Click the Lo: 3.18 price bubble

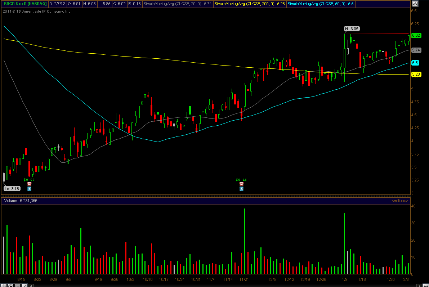click(12, 188)
